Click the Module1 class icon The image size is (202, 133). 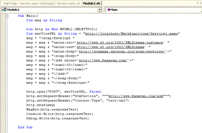click(4, 10)
